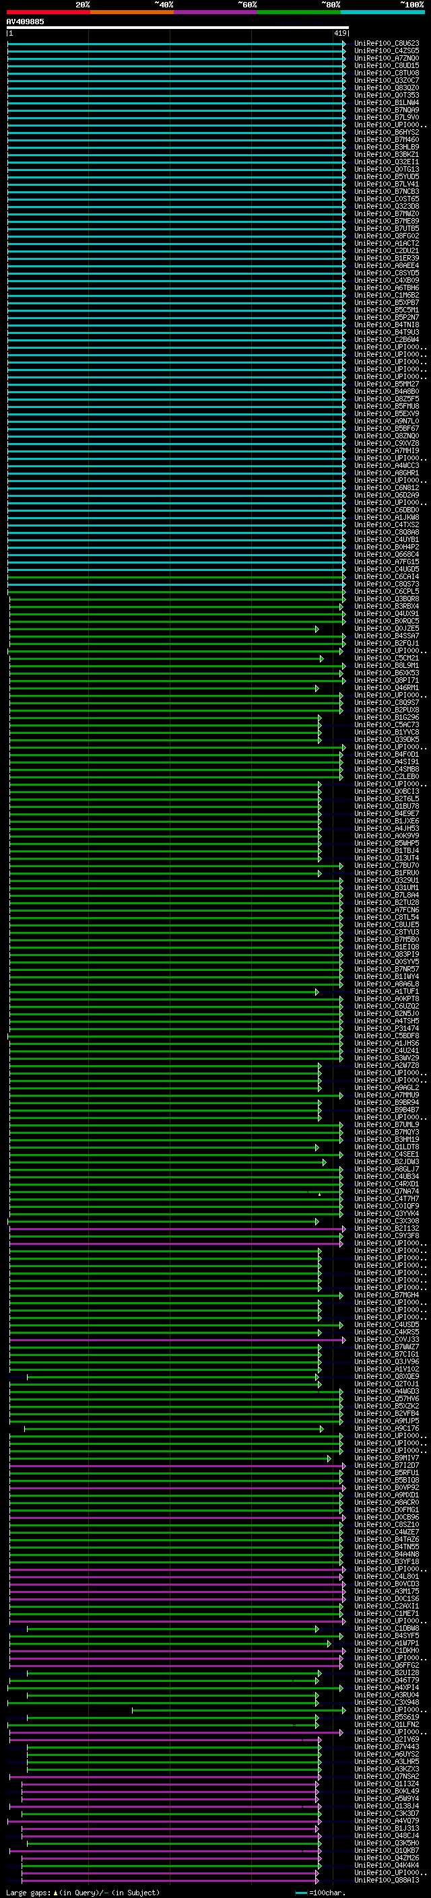Click the red 20% identity legend segment

[x=48, y=12]
